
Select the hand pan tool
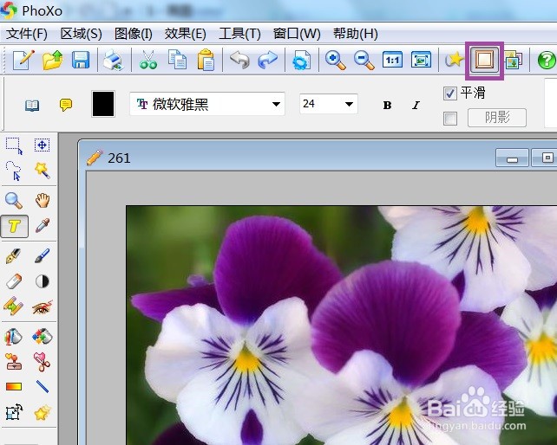click(x=42, y=200)
